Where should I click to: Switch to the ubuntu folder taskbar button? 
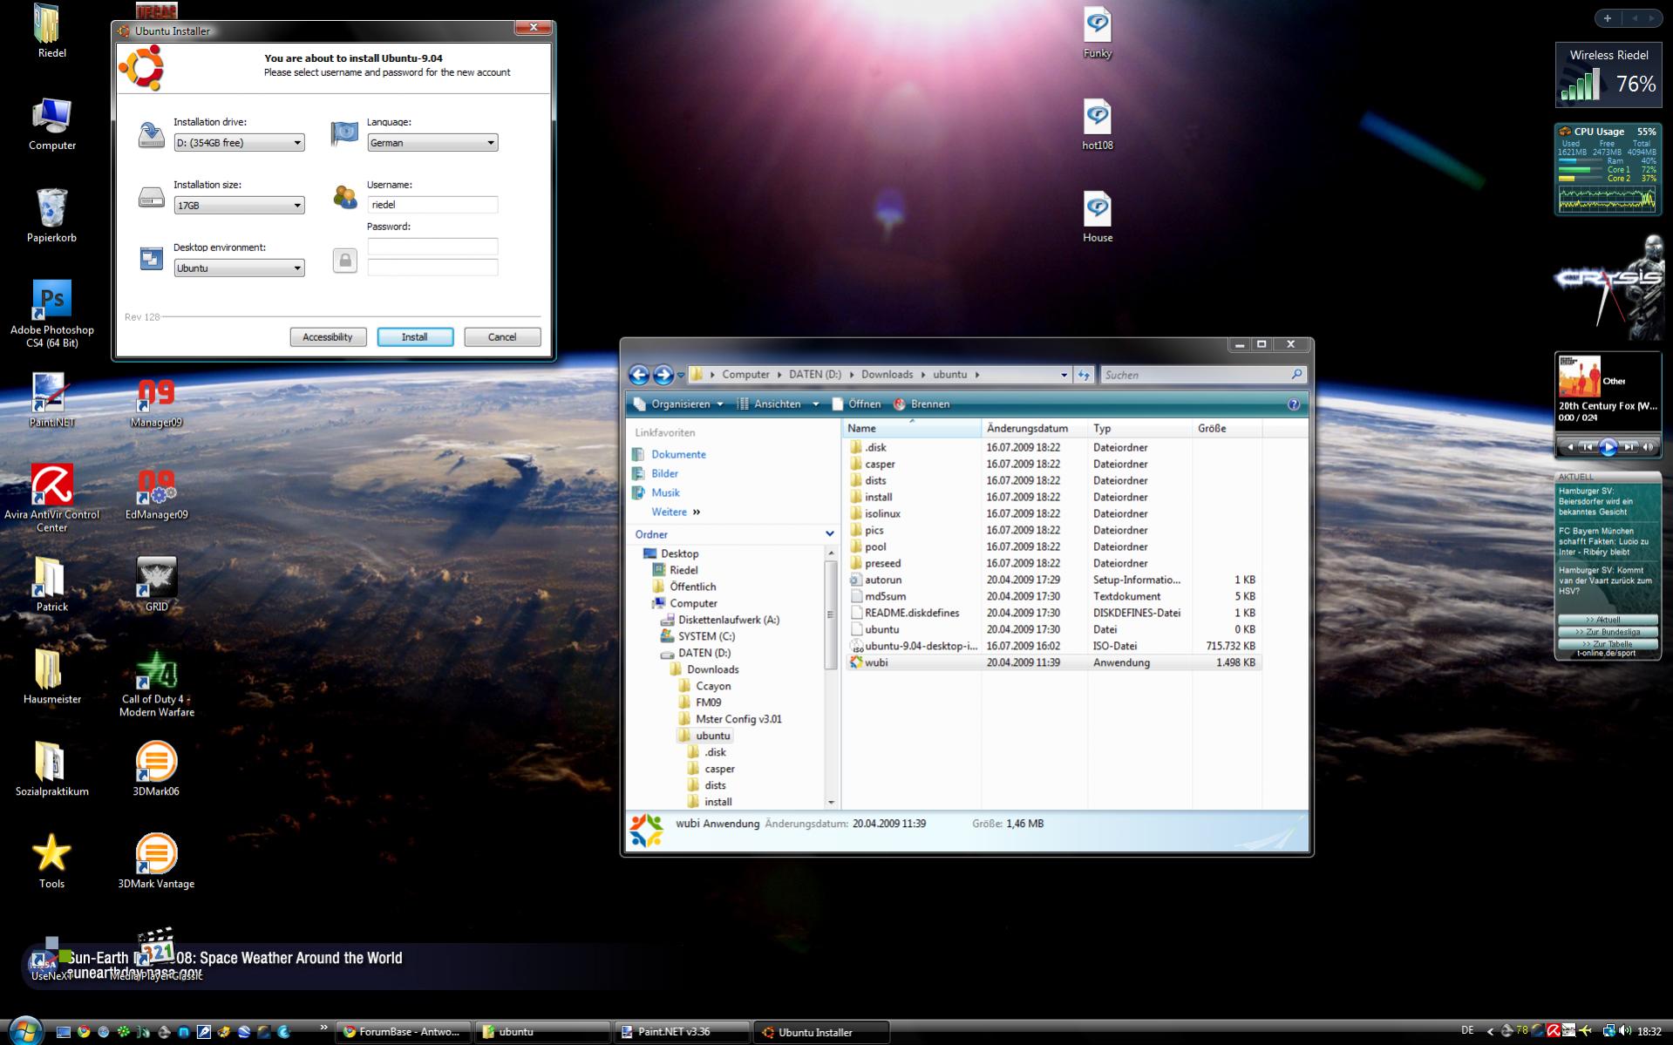(543, 1032)
